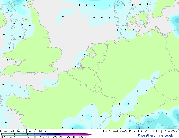Click the legend scale label "0.5"
This screenshot has height=138, width=179.
click(10, 137)
